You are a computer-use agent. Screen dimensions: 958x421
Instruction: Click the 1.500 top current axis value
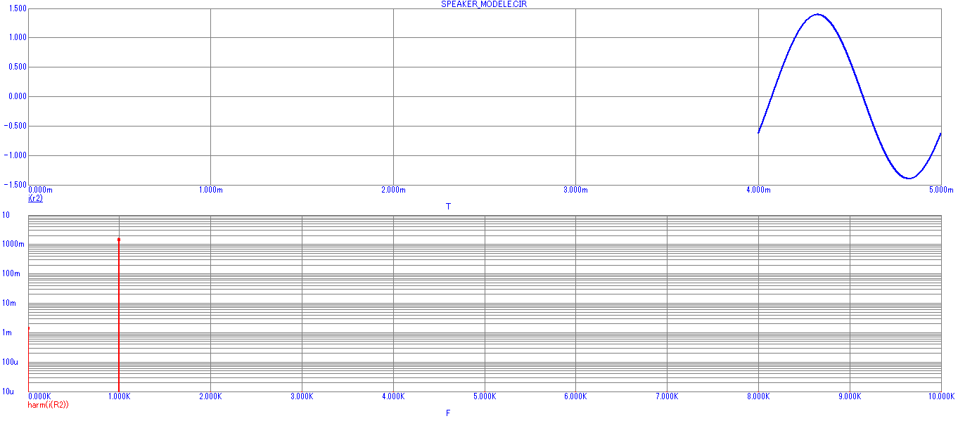coord(18,8)
